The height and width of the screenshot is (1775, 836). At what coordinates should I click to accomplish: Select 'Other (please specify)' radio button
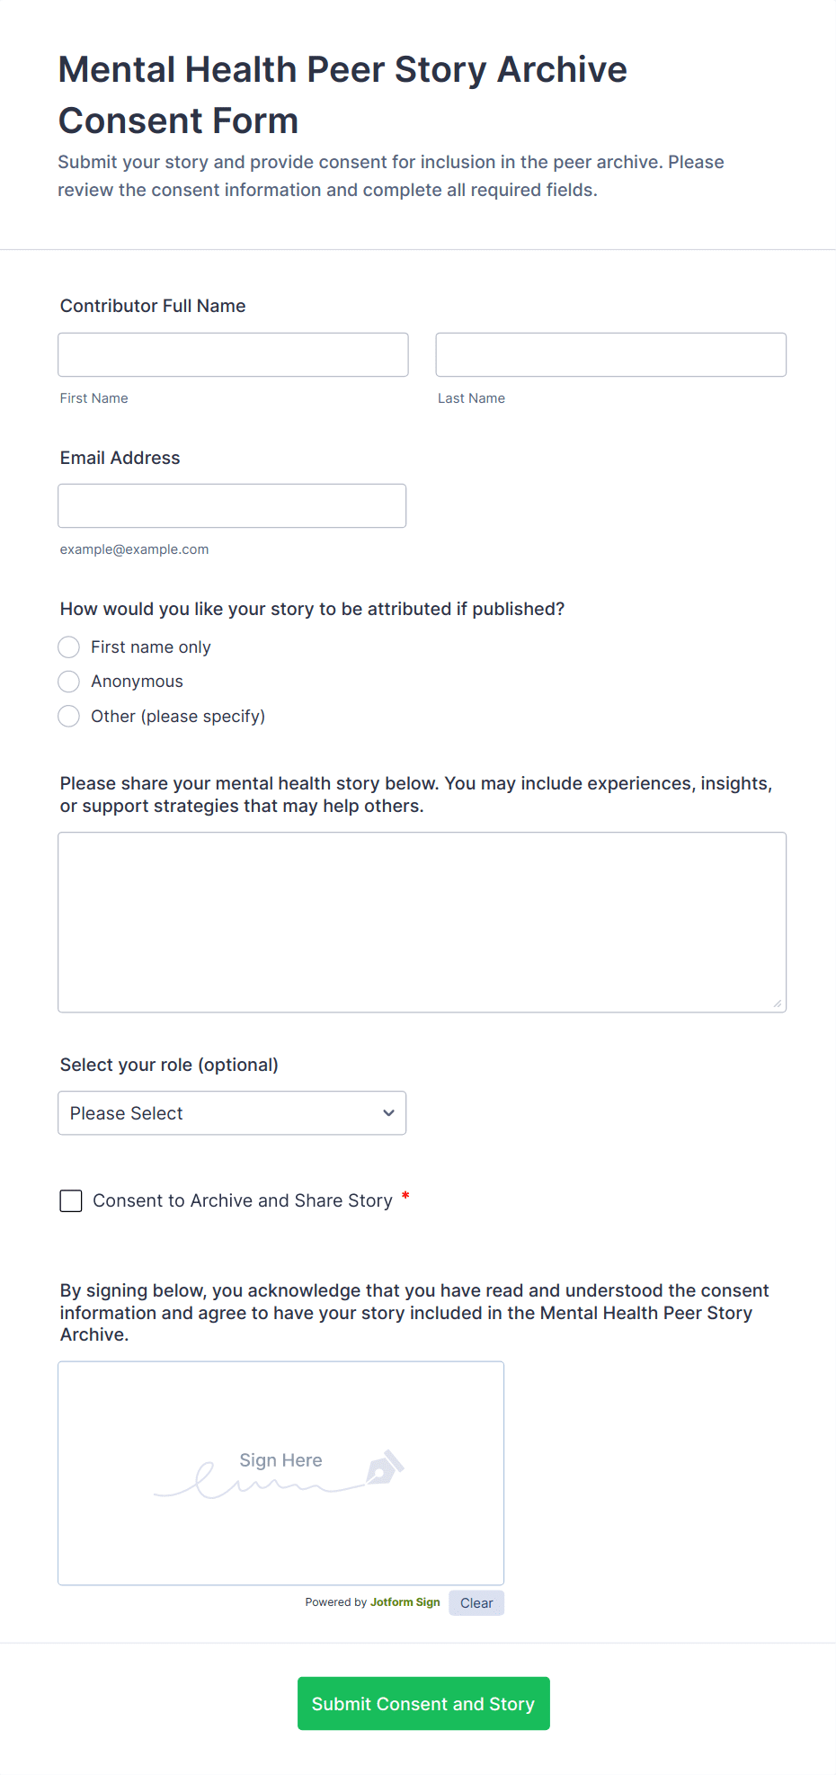69,717
